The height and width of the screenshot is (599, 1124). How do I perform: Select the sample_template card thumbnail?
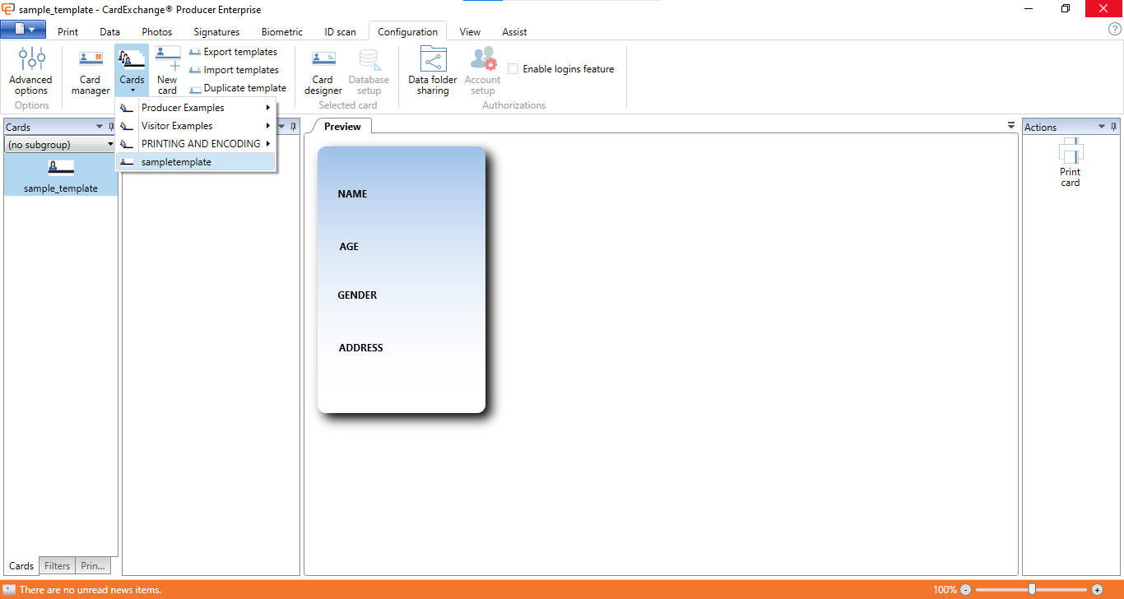(61, 176)
